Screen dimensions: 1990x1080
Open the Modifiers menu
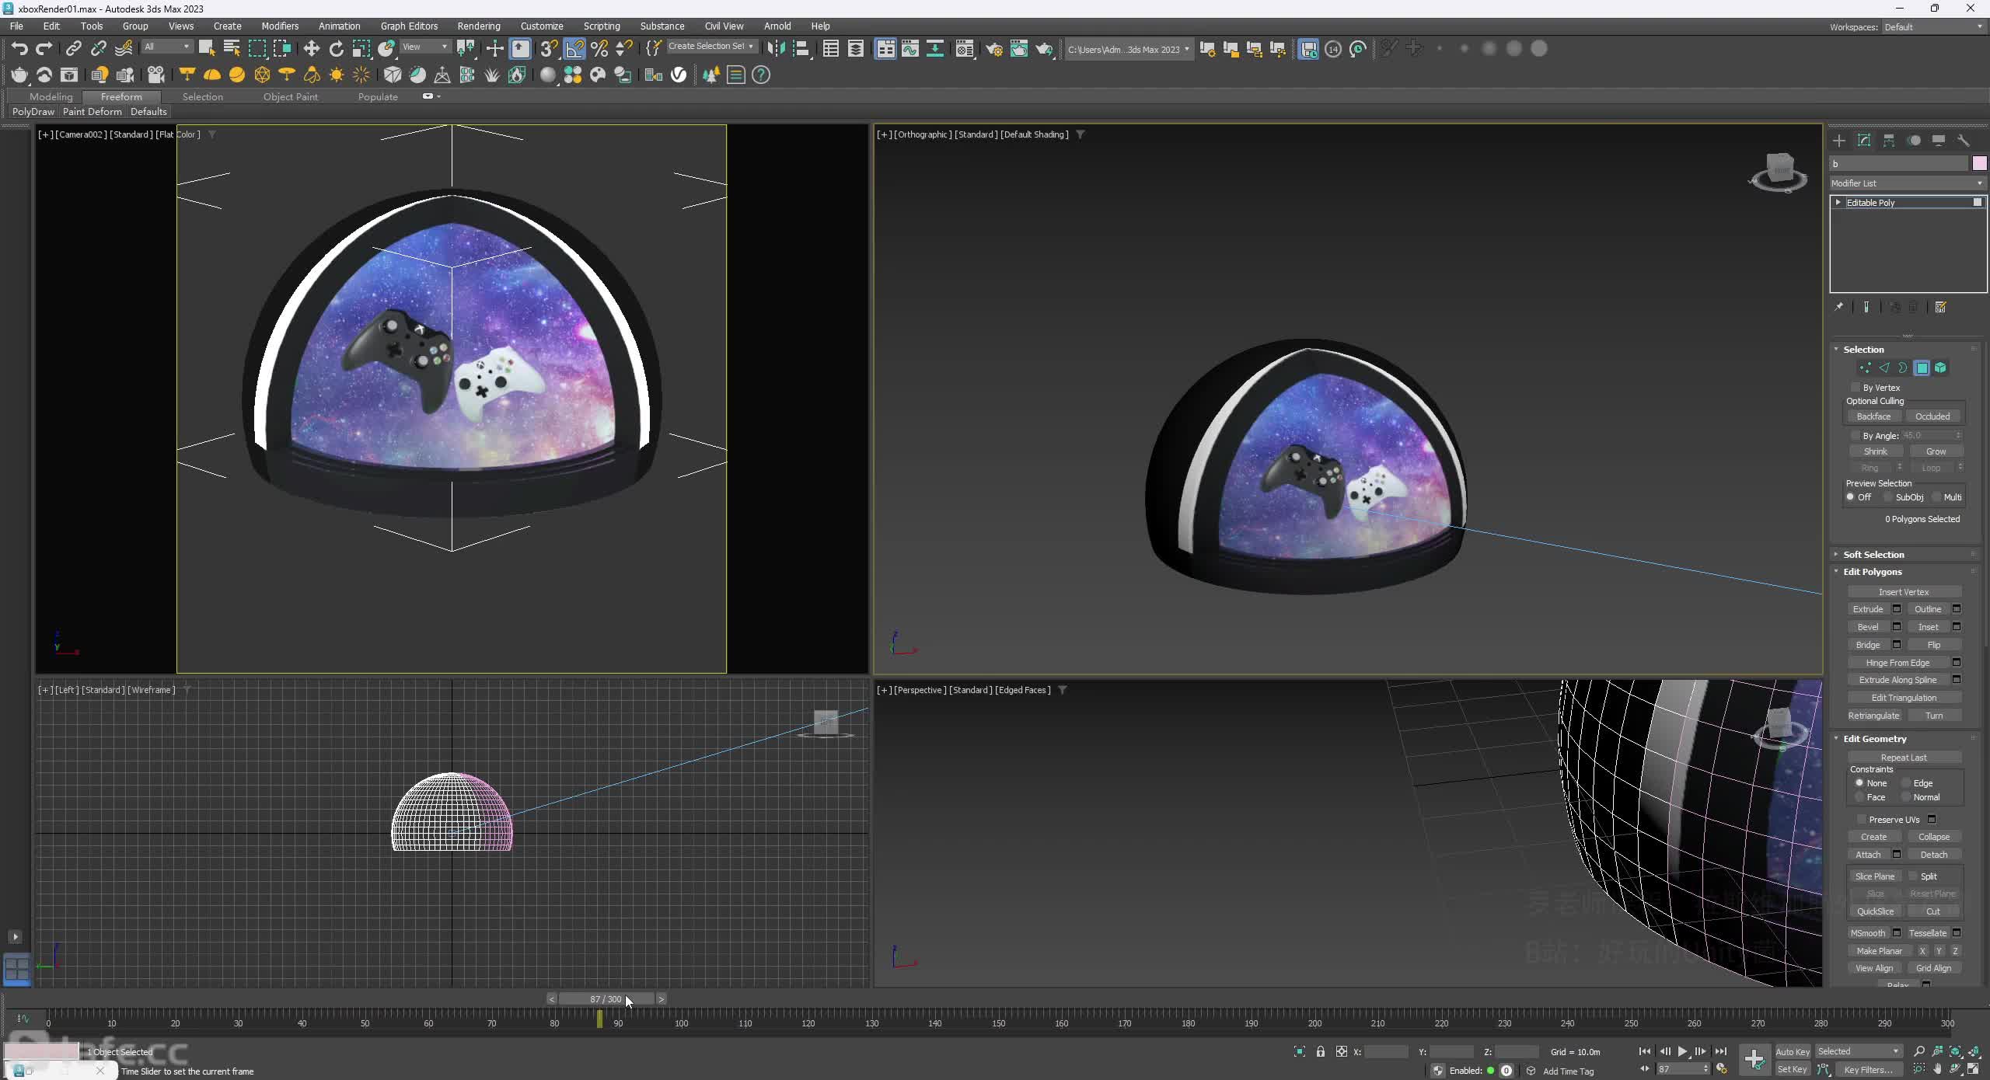[280, 26]
